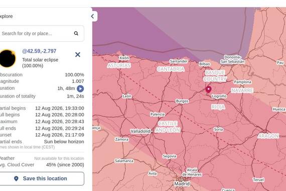The image size is (286, 191).
Task: Click the Soria city label
Action: click(218, 129)
